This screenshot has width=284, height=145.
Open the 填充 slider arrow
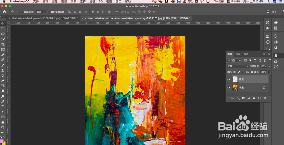[269, 72]
